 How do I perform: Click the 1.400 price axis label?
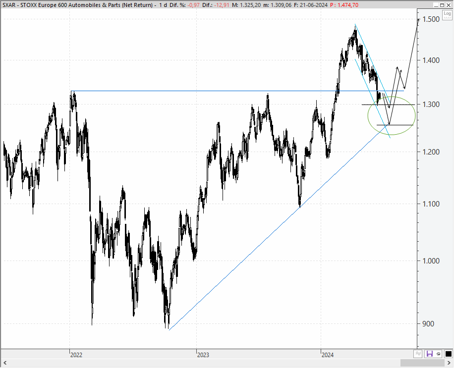pyautogui.click(x=431, y=60)
